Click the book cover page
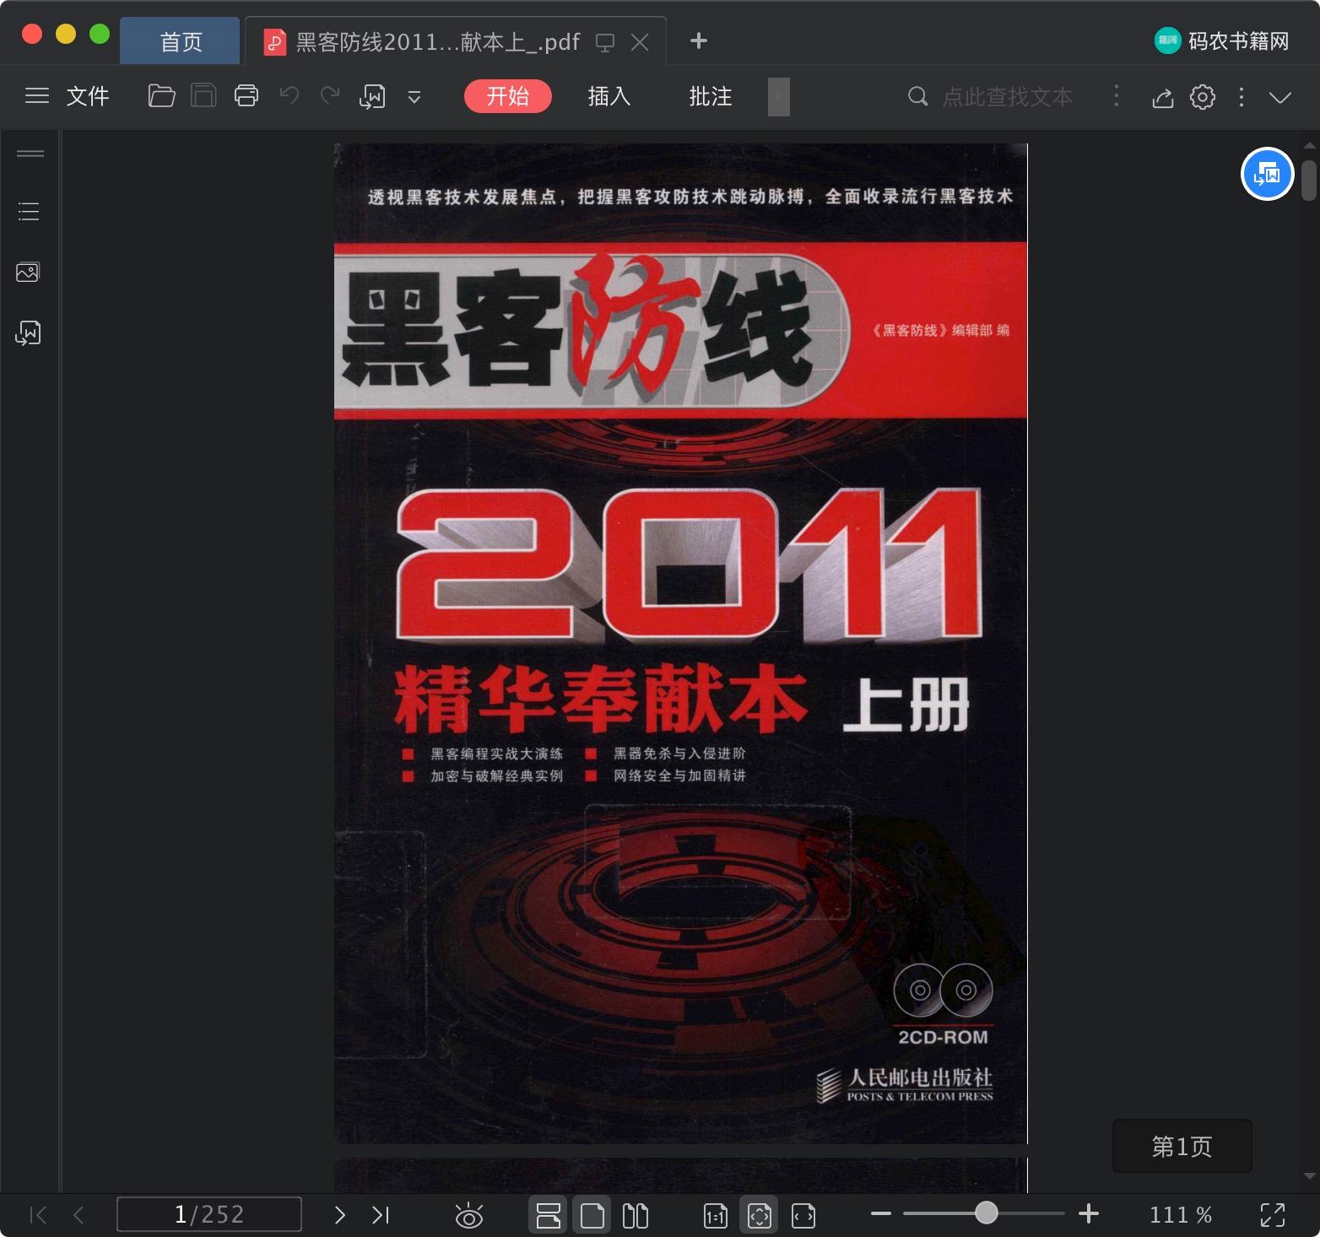The width and height of the screenshot is (1320, 1237). coord(680,643)
